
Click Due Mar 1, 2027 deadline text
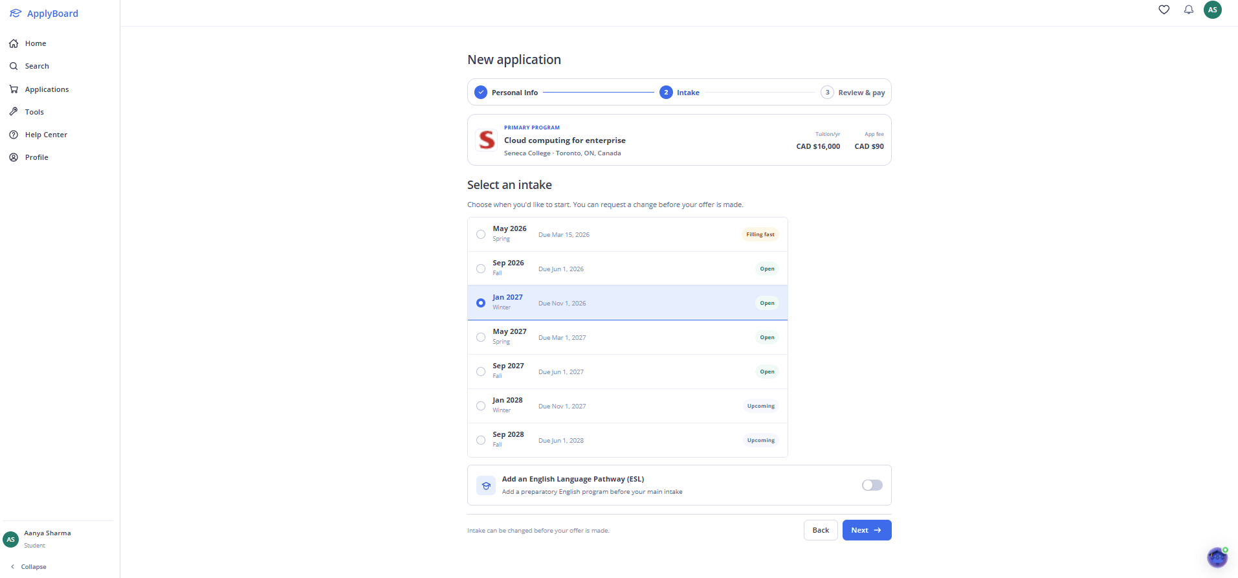(x=562, y=338)
